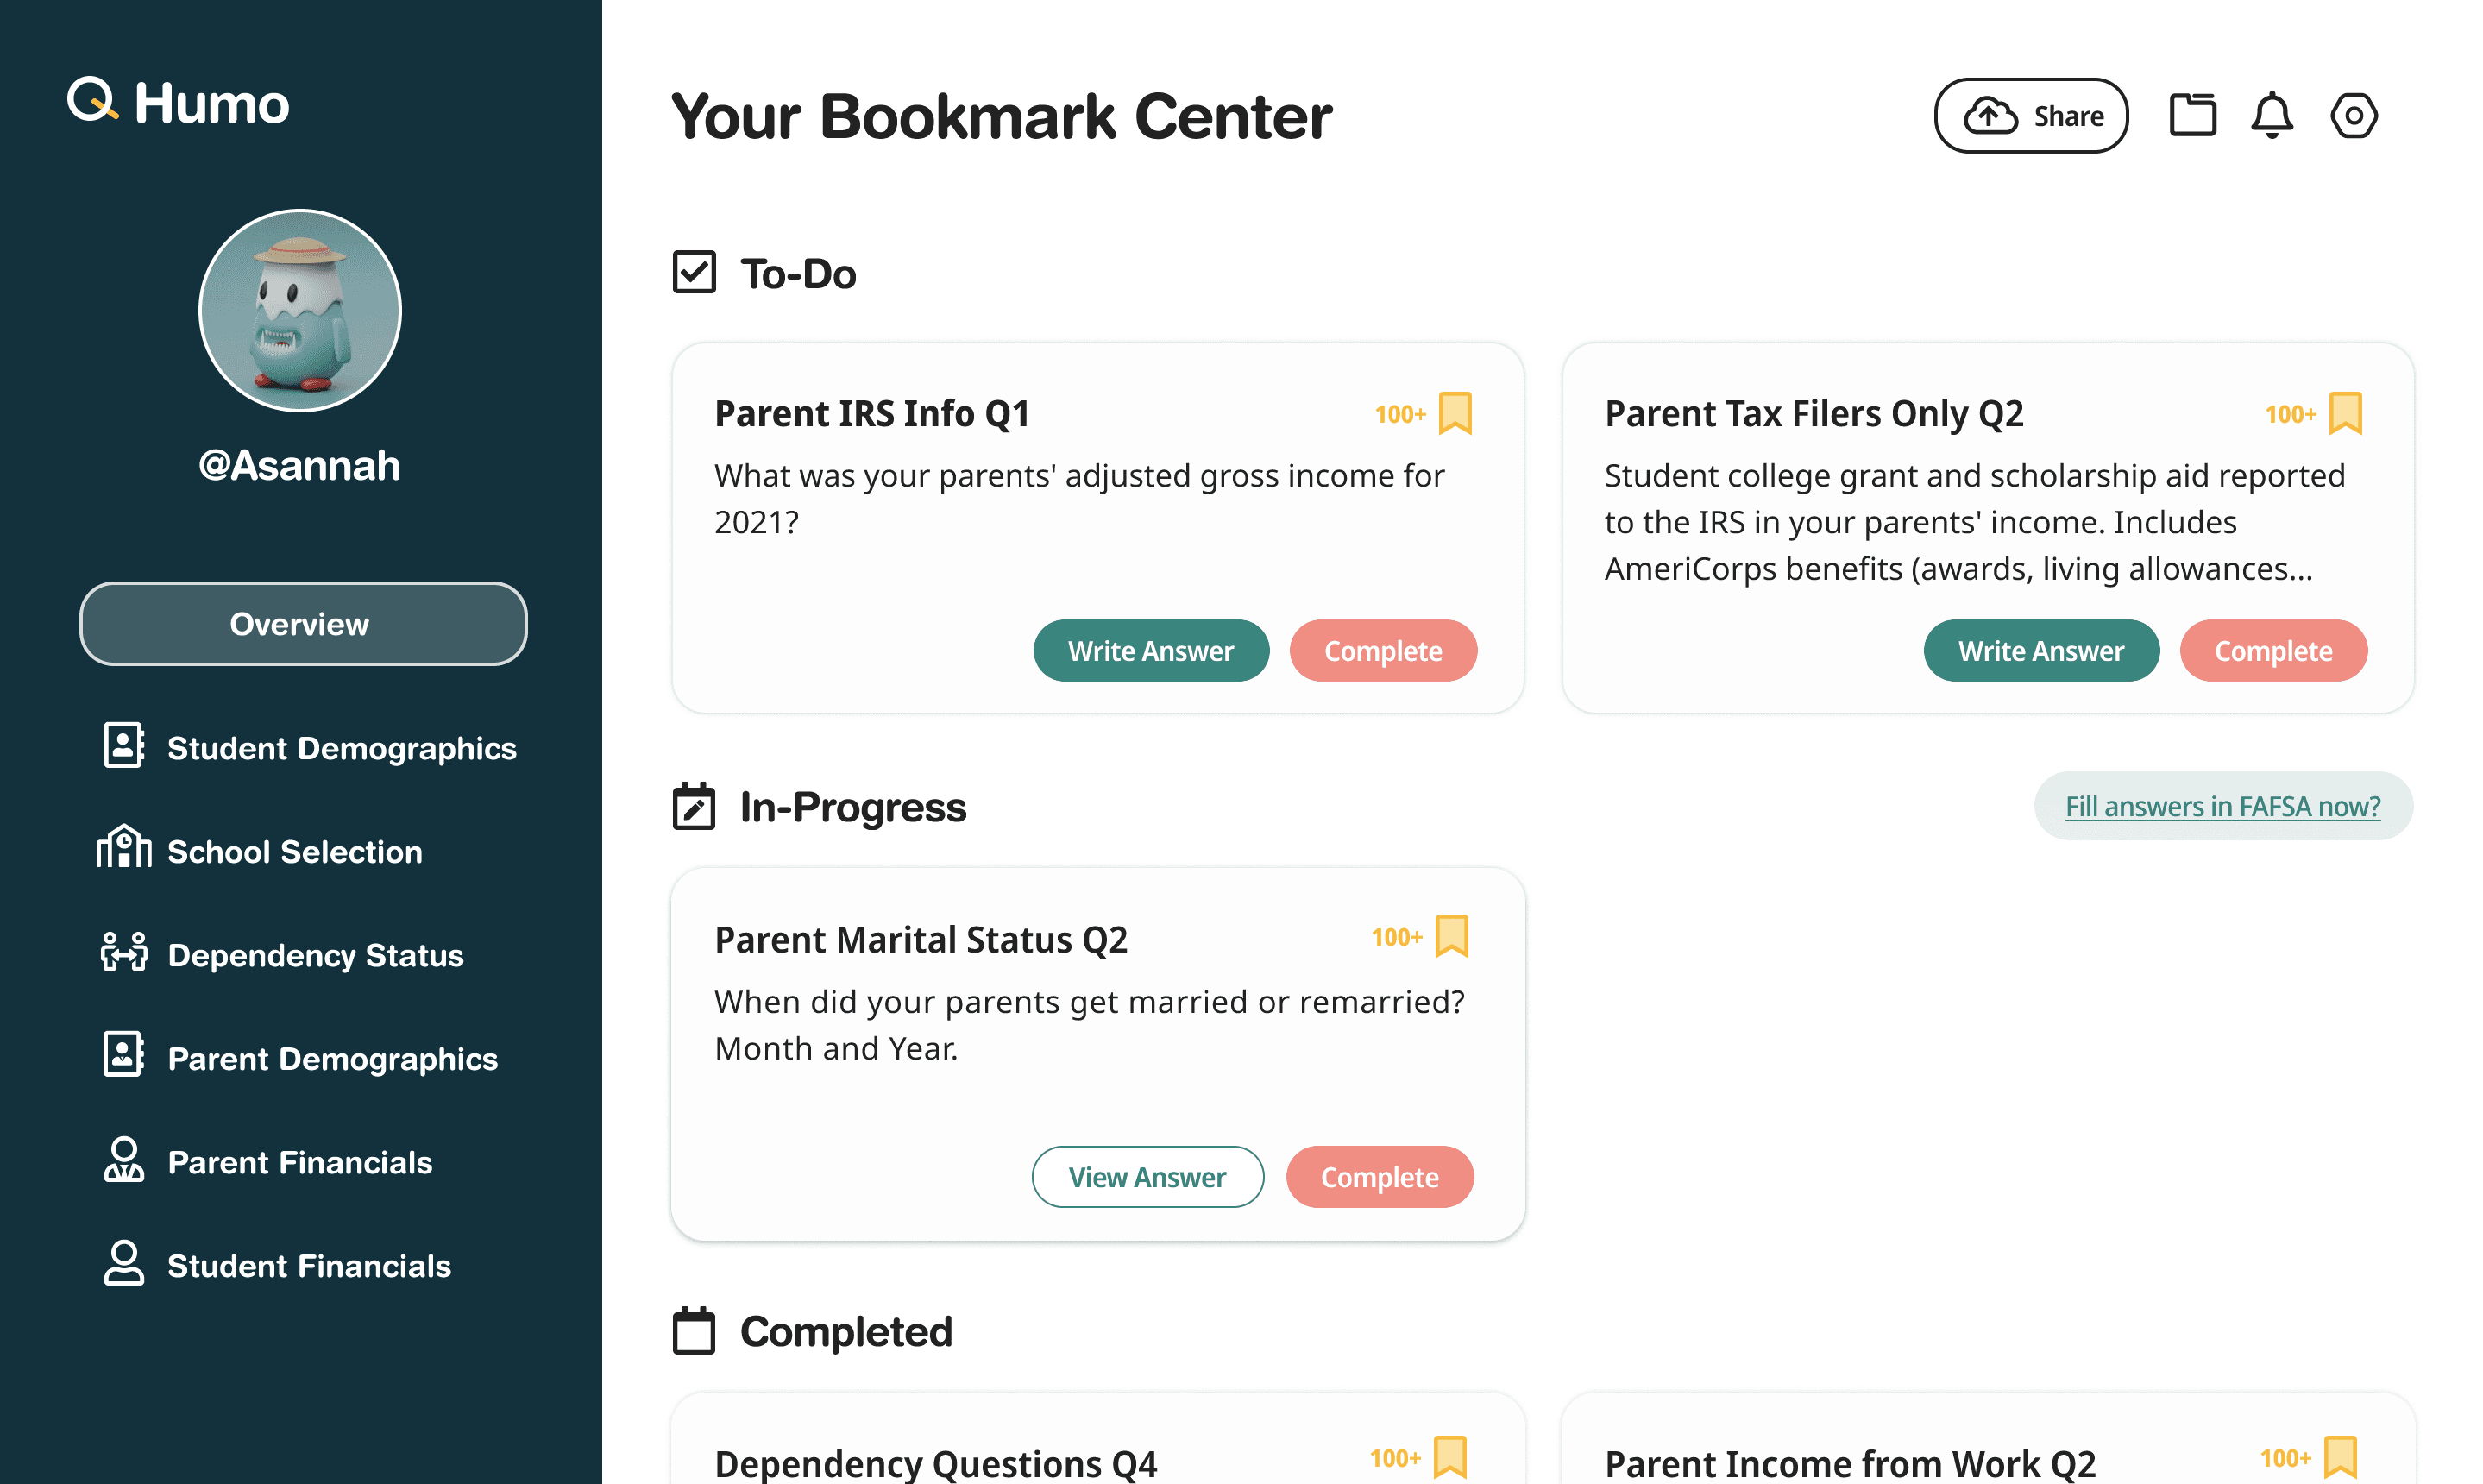Open the folder icon in header
Image resolution: width=2483 pixels, height=1484 pixels.
click(x=2192, y=115)
